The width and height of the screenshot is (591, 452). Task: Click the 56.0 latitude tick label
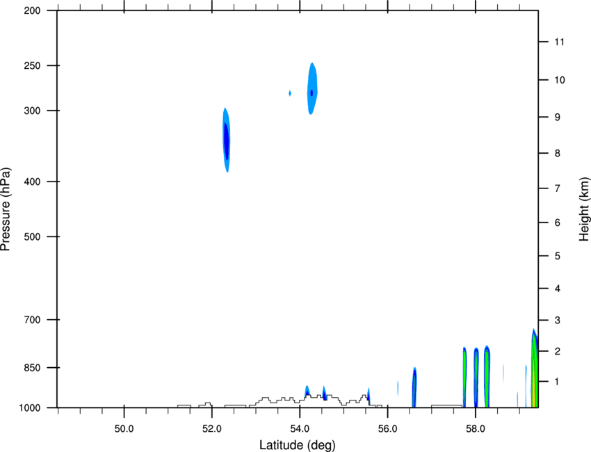point(387,429)
